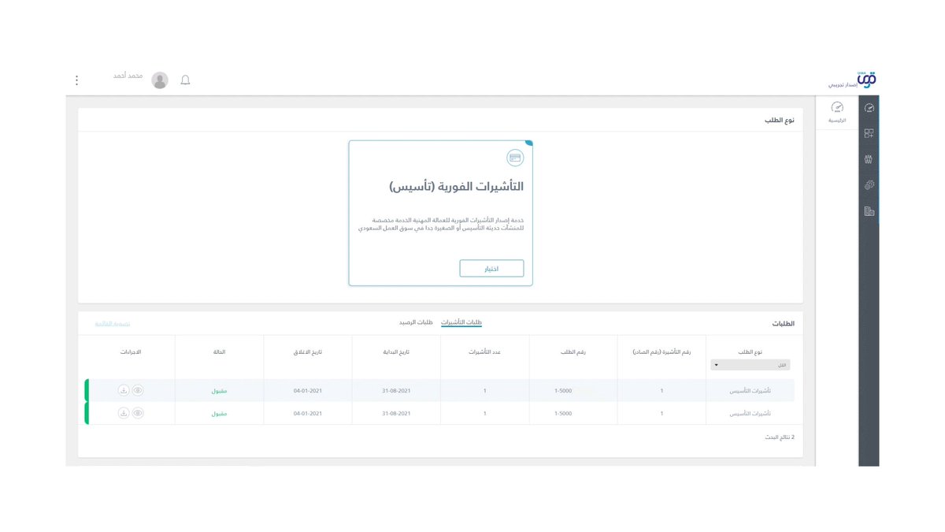Screen dimensions: 945x532
Task: Open the buildings establishments icon in sidebar
Action: click(x=869, y=211)
